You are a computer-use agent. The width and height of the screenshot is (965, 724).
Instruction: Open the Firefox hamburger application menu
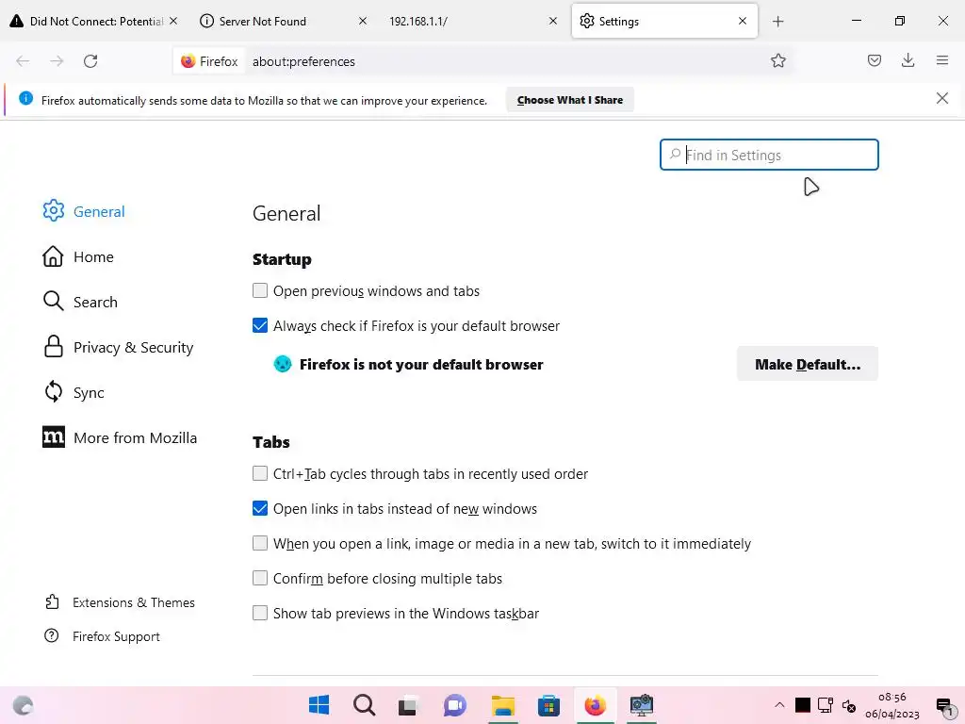[942, 60]
